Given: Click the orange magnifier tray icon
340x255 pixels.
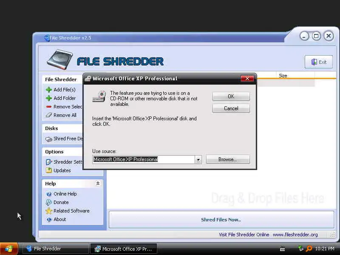Looking at the screenshot, I should click(x=309, y=249).
